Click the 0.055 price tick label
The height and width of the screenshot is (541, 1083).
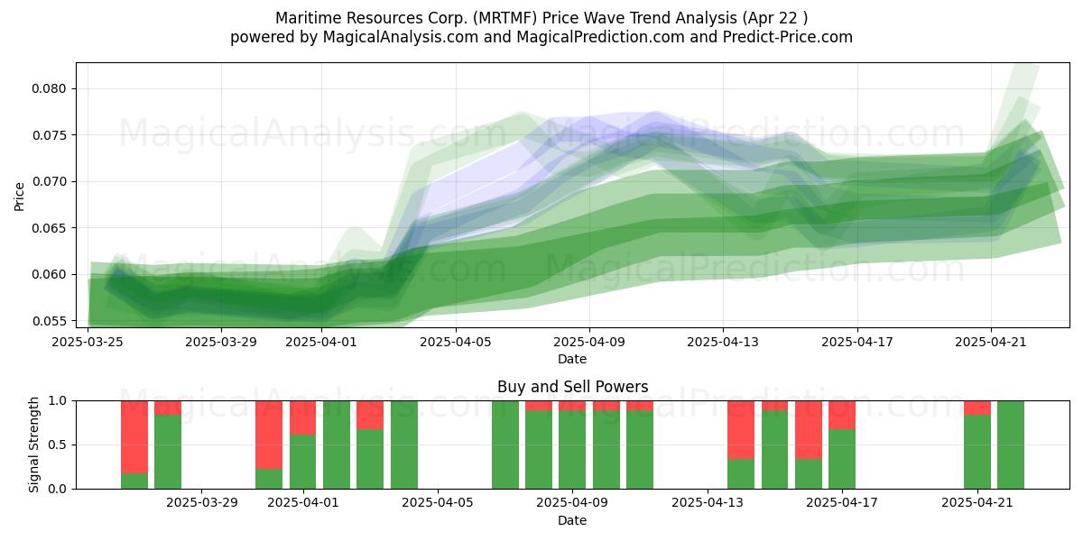(x=51, y=321)
